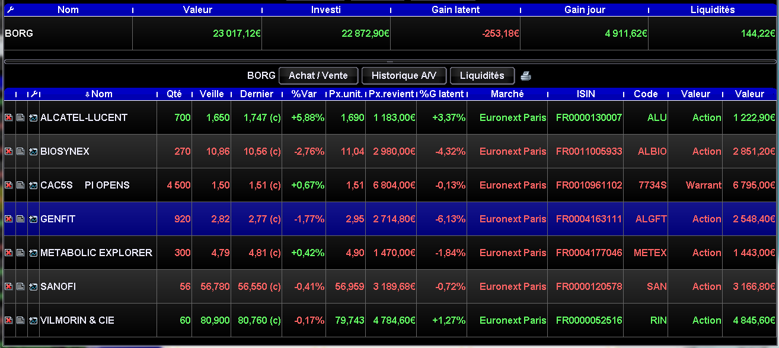The image size is (779, 348).
Task: Open the document icon in the GENFIT row
Action: click(x=21, y=219)
